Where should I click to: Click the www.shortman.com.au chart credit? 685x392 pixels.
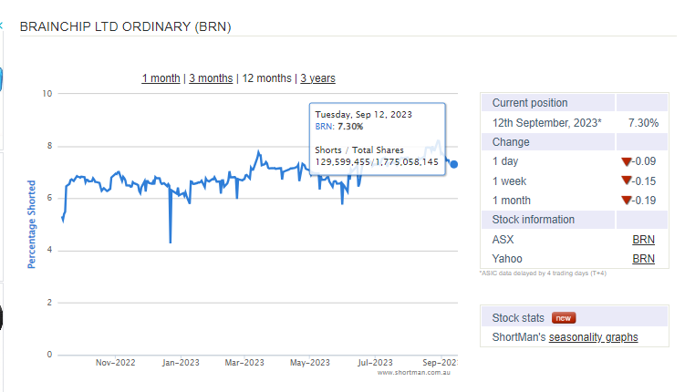[x=414, y=372]
